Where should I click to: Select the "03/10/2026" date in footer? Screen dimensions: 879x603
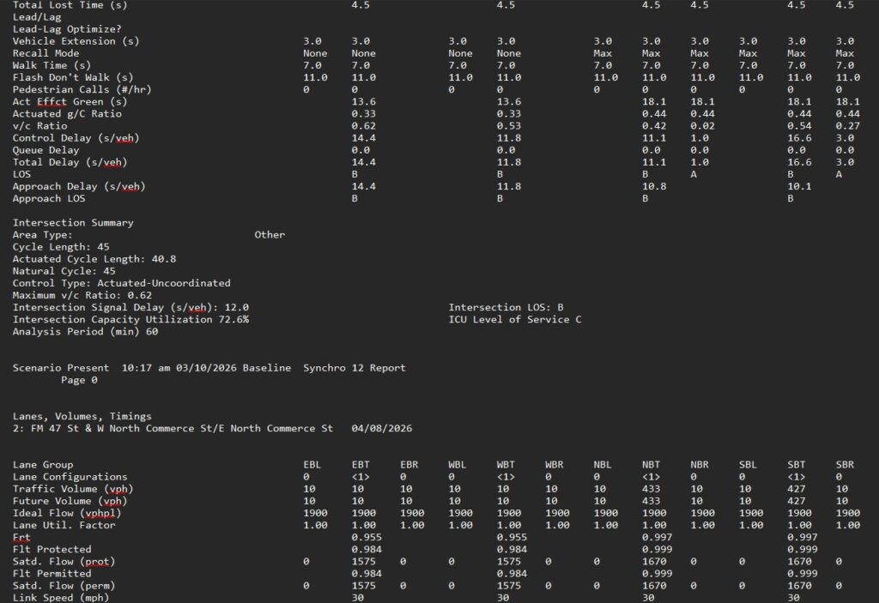point(206,368)
